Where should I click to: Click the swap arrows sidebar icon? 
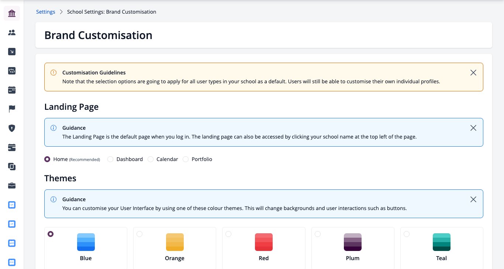click(12, 71)
